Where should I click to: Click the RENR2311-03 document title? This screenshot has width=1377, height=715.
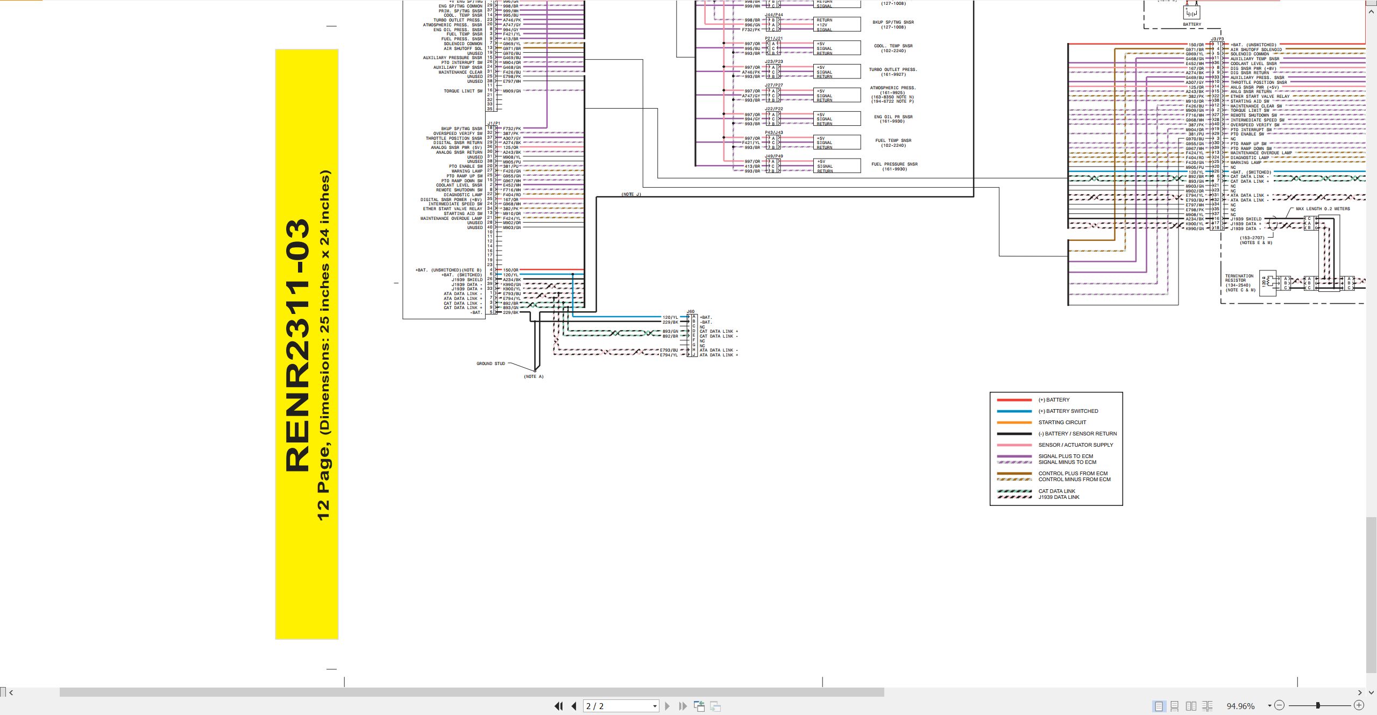[297, 346]
